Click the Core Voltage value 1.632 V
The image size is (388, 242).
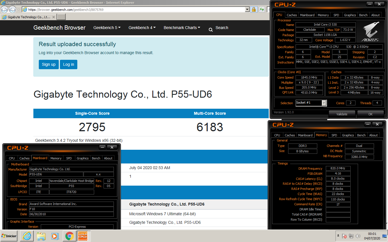point(345,40)
